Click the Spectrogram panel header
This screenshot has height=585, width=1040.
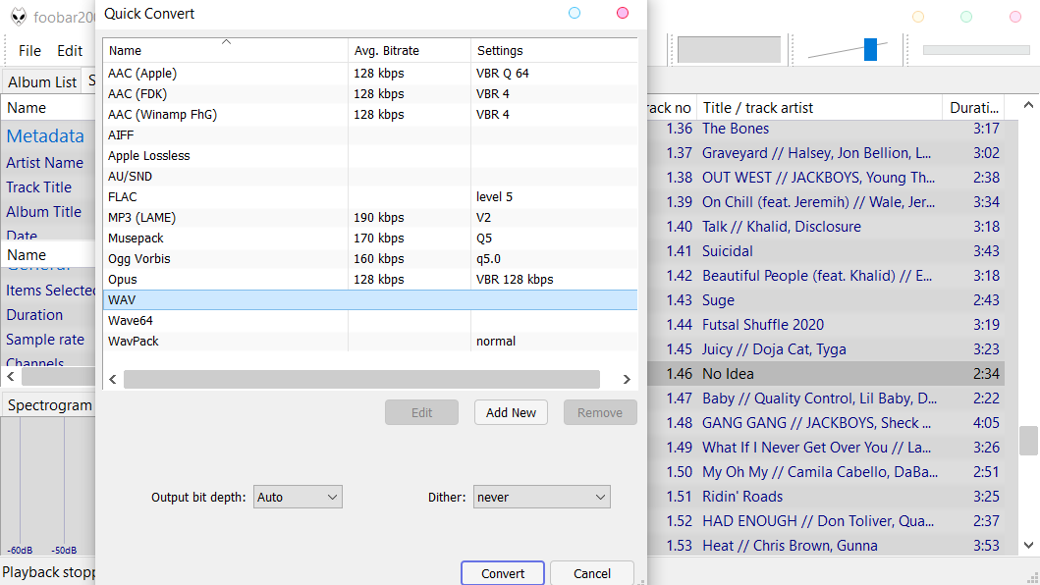coord(51,404)
